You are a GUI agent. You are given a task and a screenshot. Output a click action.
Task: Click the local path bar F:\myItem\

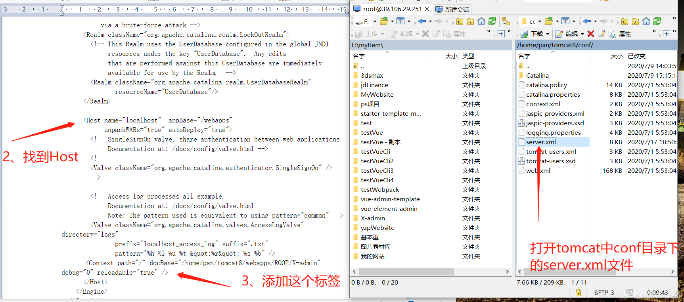pyautogui.click(x=431, y=45)
